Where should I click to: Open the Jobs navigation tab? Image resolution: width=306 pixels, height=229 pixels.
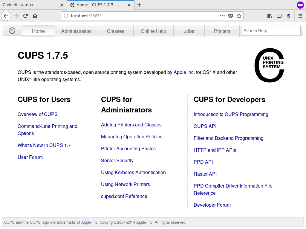189,31
